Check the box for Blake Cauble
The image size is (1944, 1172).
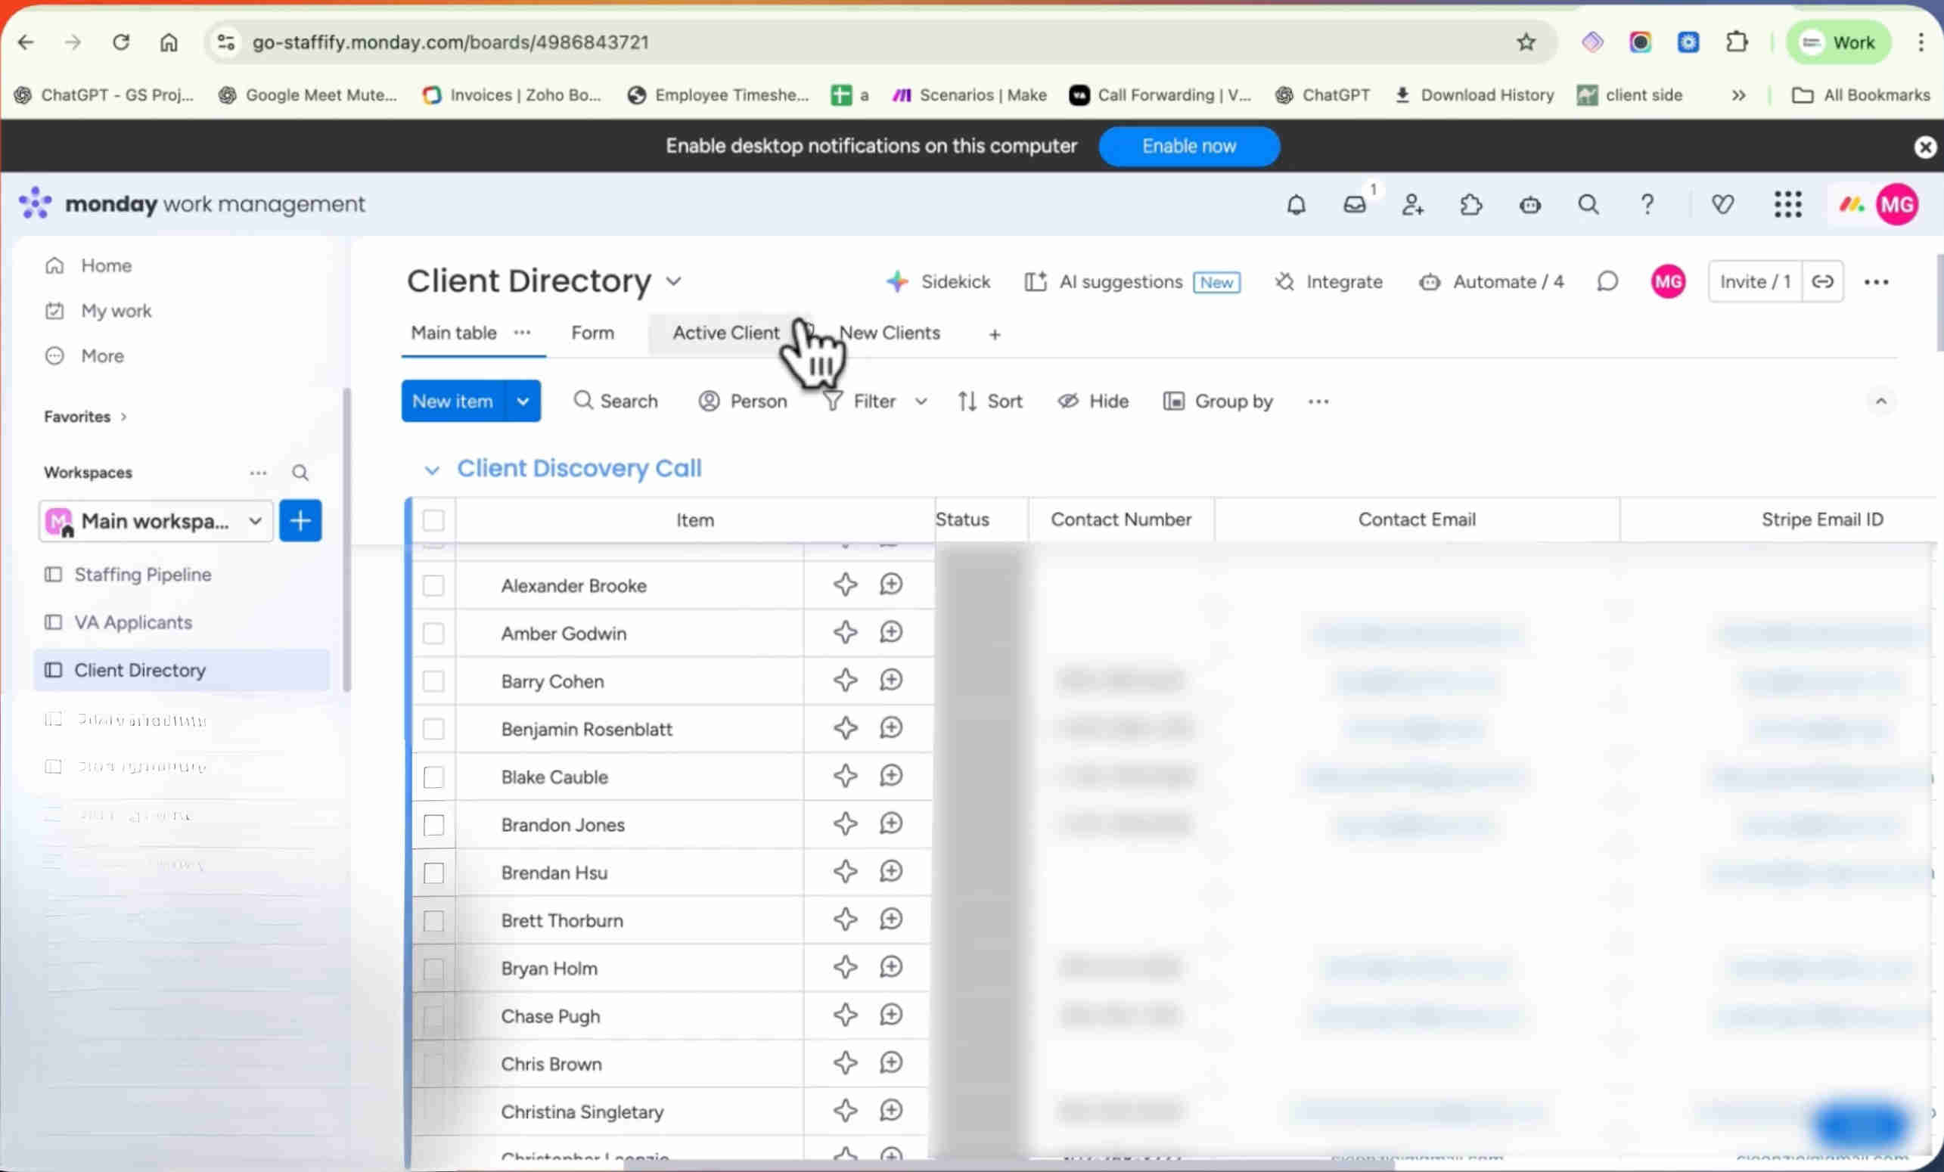pyautogui.click(x=433, y=777)
